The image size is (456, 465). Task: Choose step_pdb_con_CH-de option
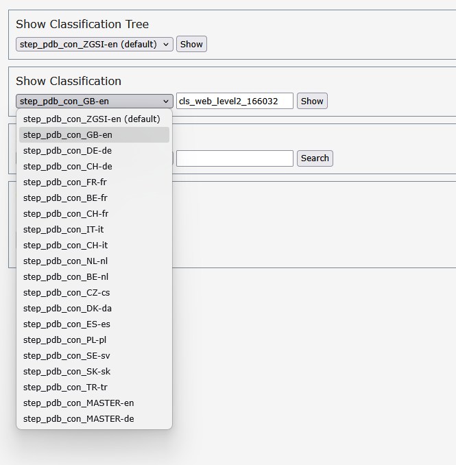pyautogui.click(x=67, y=166)
